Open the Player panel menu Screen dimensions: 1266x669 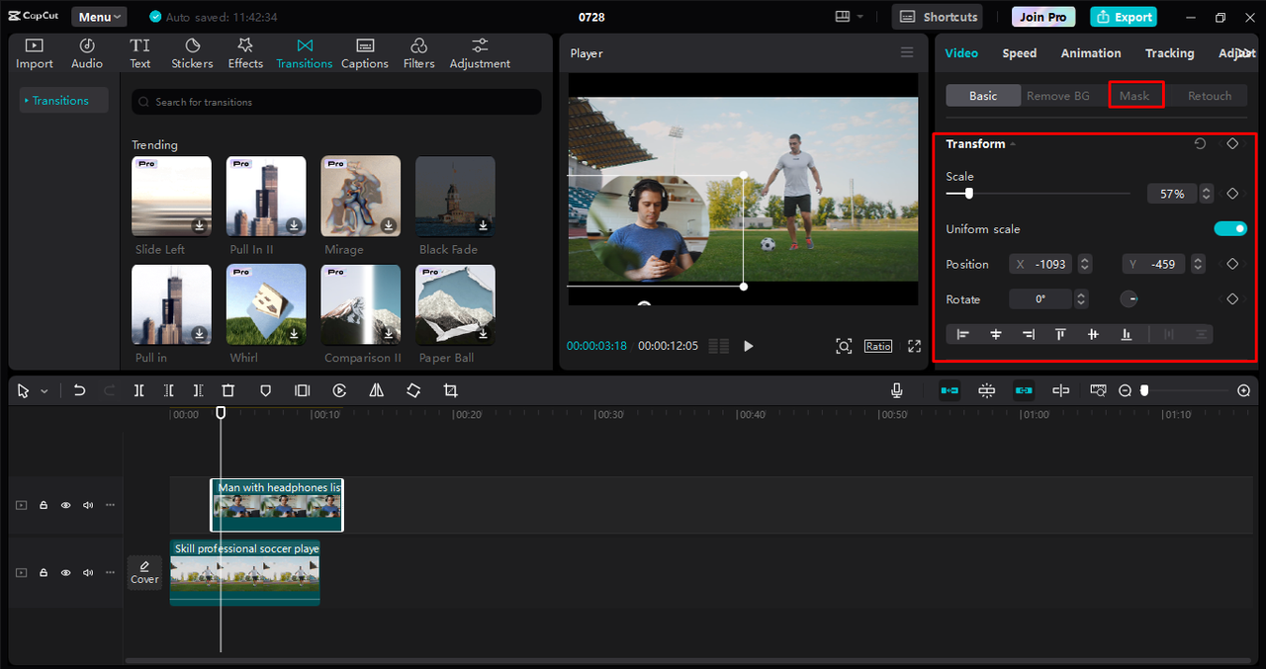[907, 53]
